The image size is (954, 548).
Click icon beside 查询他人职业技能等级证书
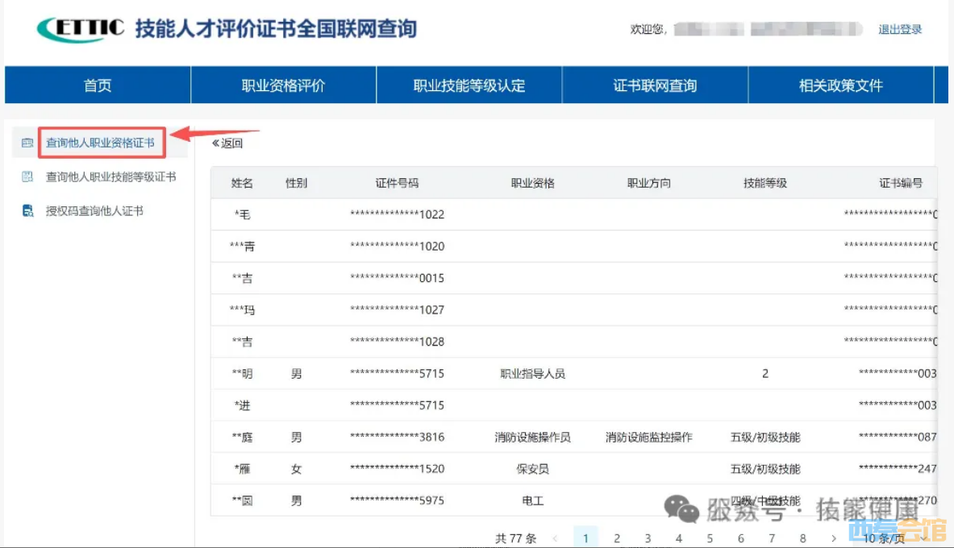[x=27, y=177]
